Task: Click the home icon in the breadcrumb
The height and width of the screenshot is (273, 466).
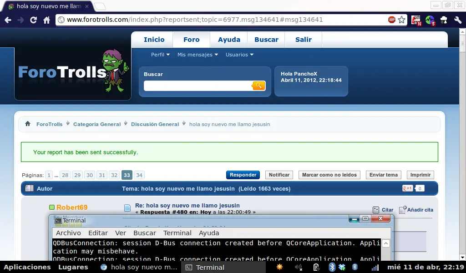Action: coord(28,124)
